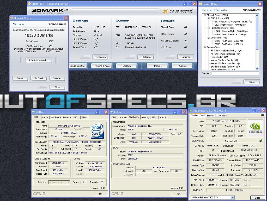Open Memory tab in the Motherboard CPU-Z window
The width and height of the screenshot is (267, 201).
click(145, 117)
